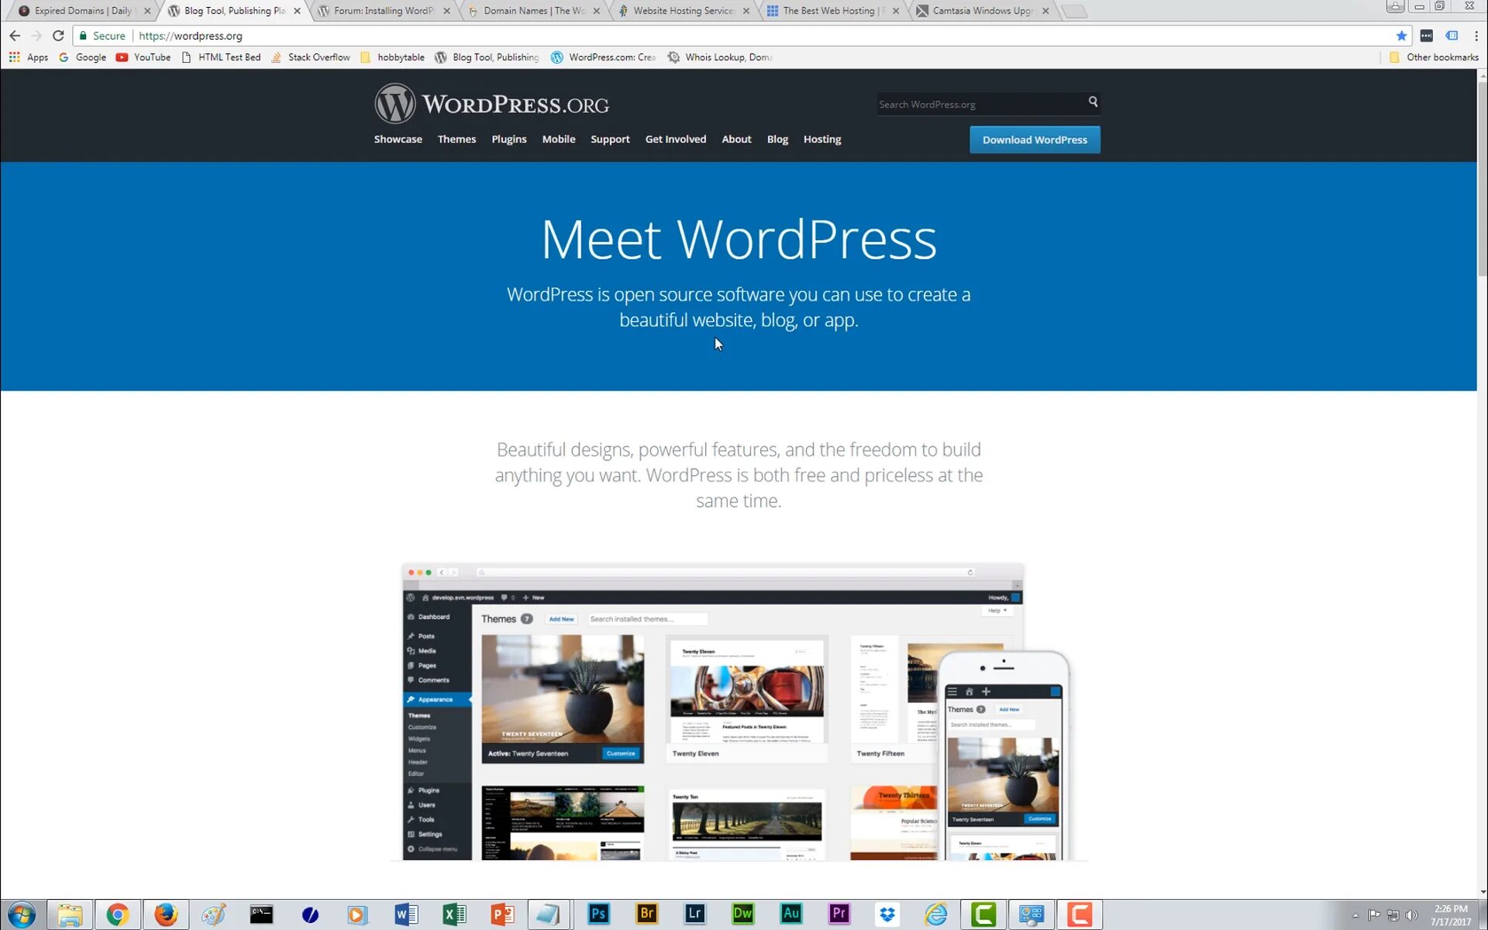Click the Support navigation item

pos(610,138)
